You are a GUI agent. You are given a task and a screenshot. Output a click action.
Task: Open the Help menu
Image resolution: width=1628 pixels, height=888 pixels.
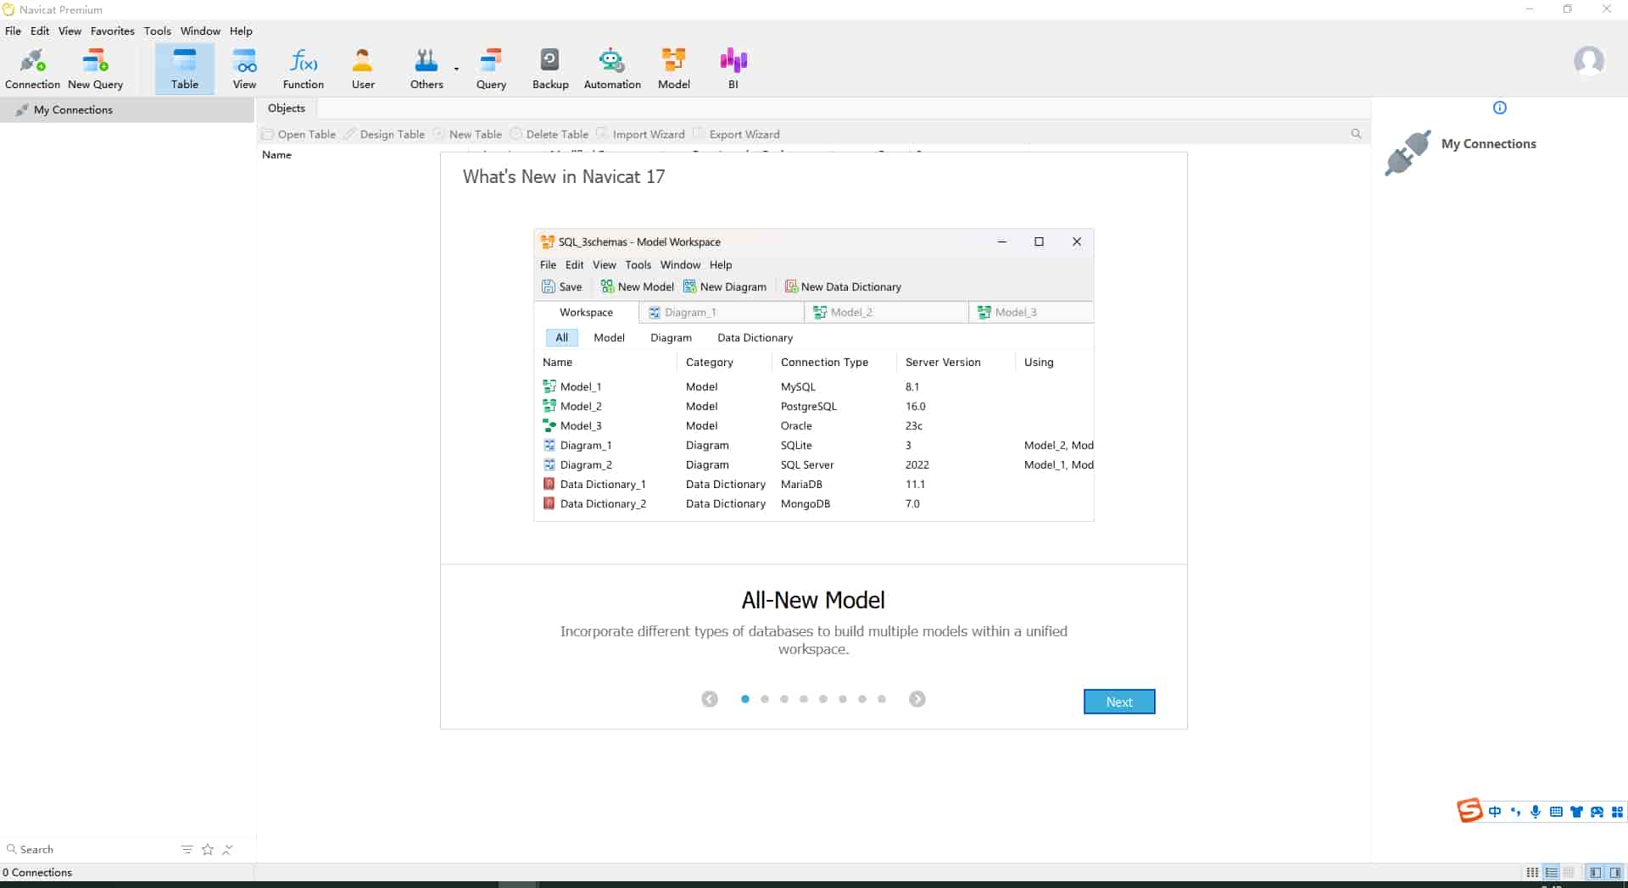coord(241,31)
